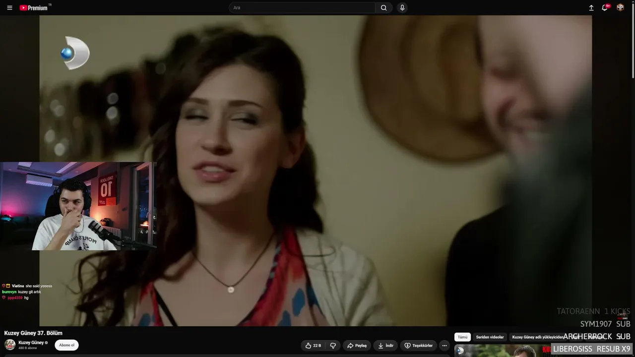Image resolution: width=635 pixels, height=357 pixels.
Task: Send thanks with Teşekkürler button
Action: [x=419, y=346]
